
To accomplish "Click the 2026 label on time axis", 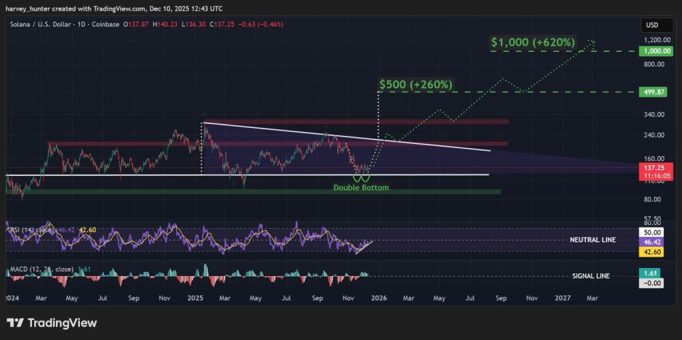I will 379,298.
